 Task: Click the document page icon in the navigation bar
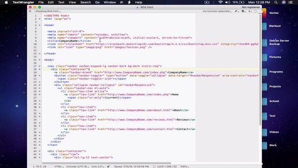[256, 11]
